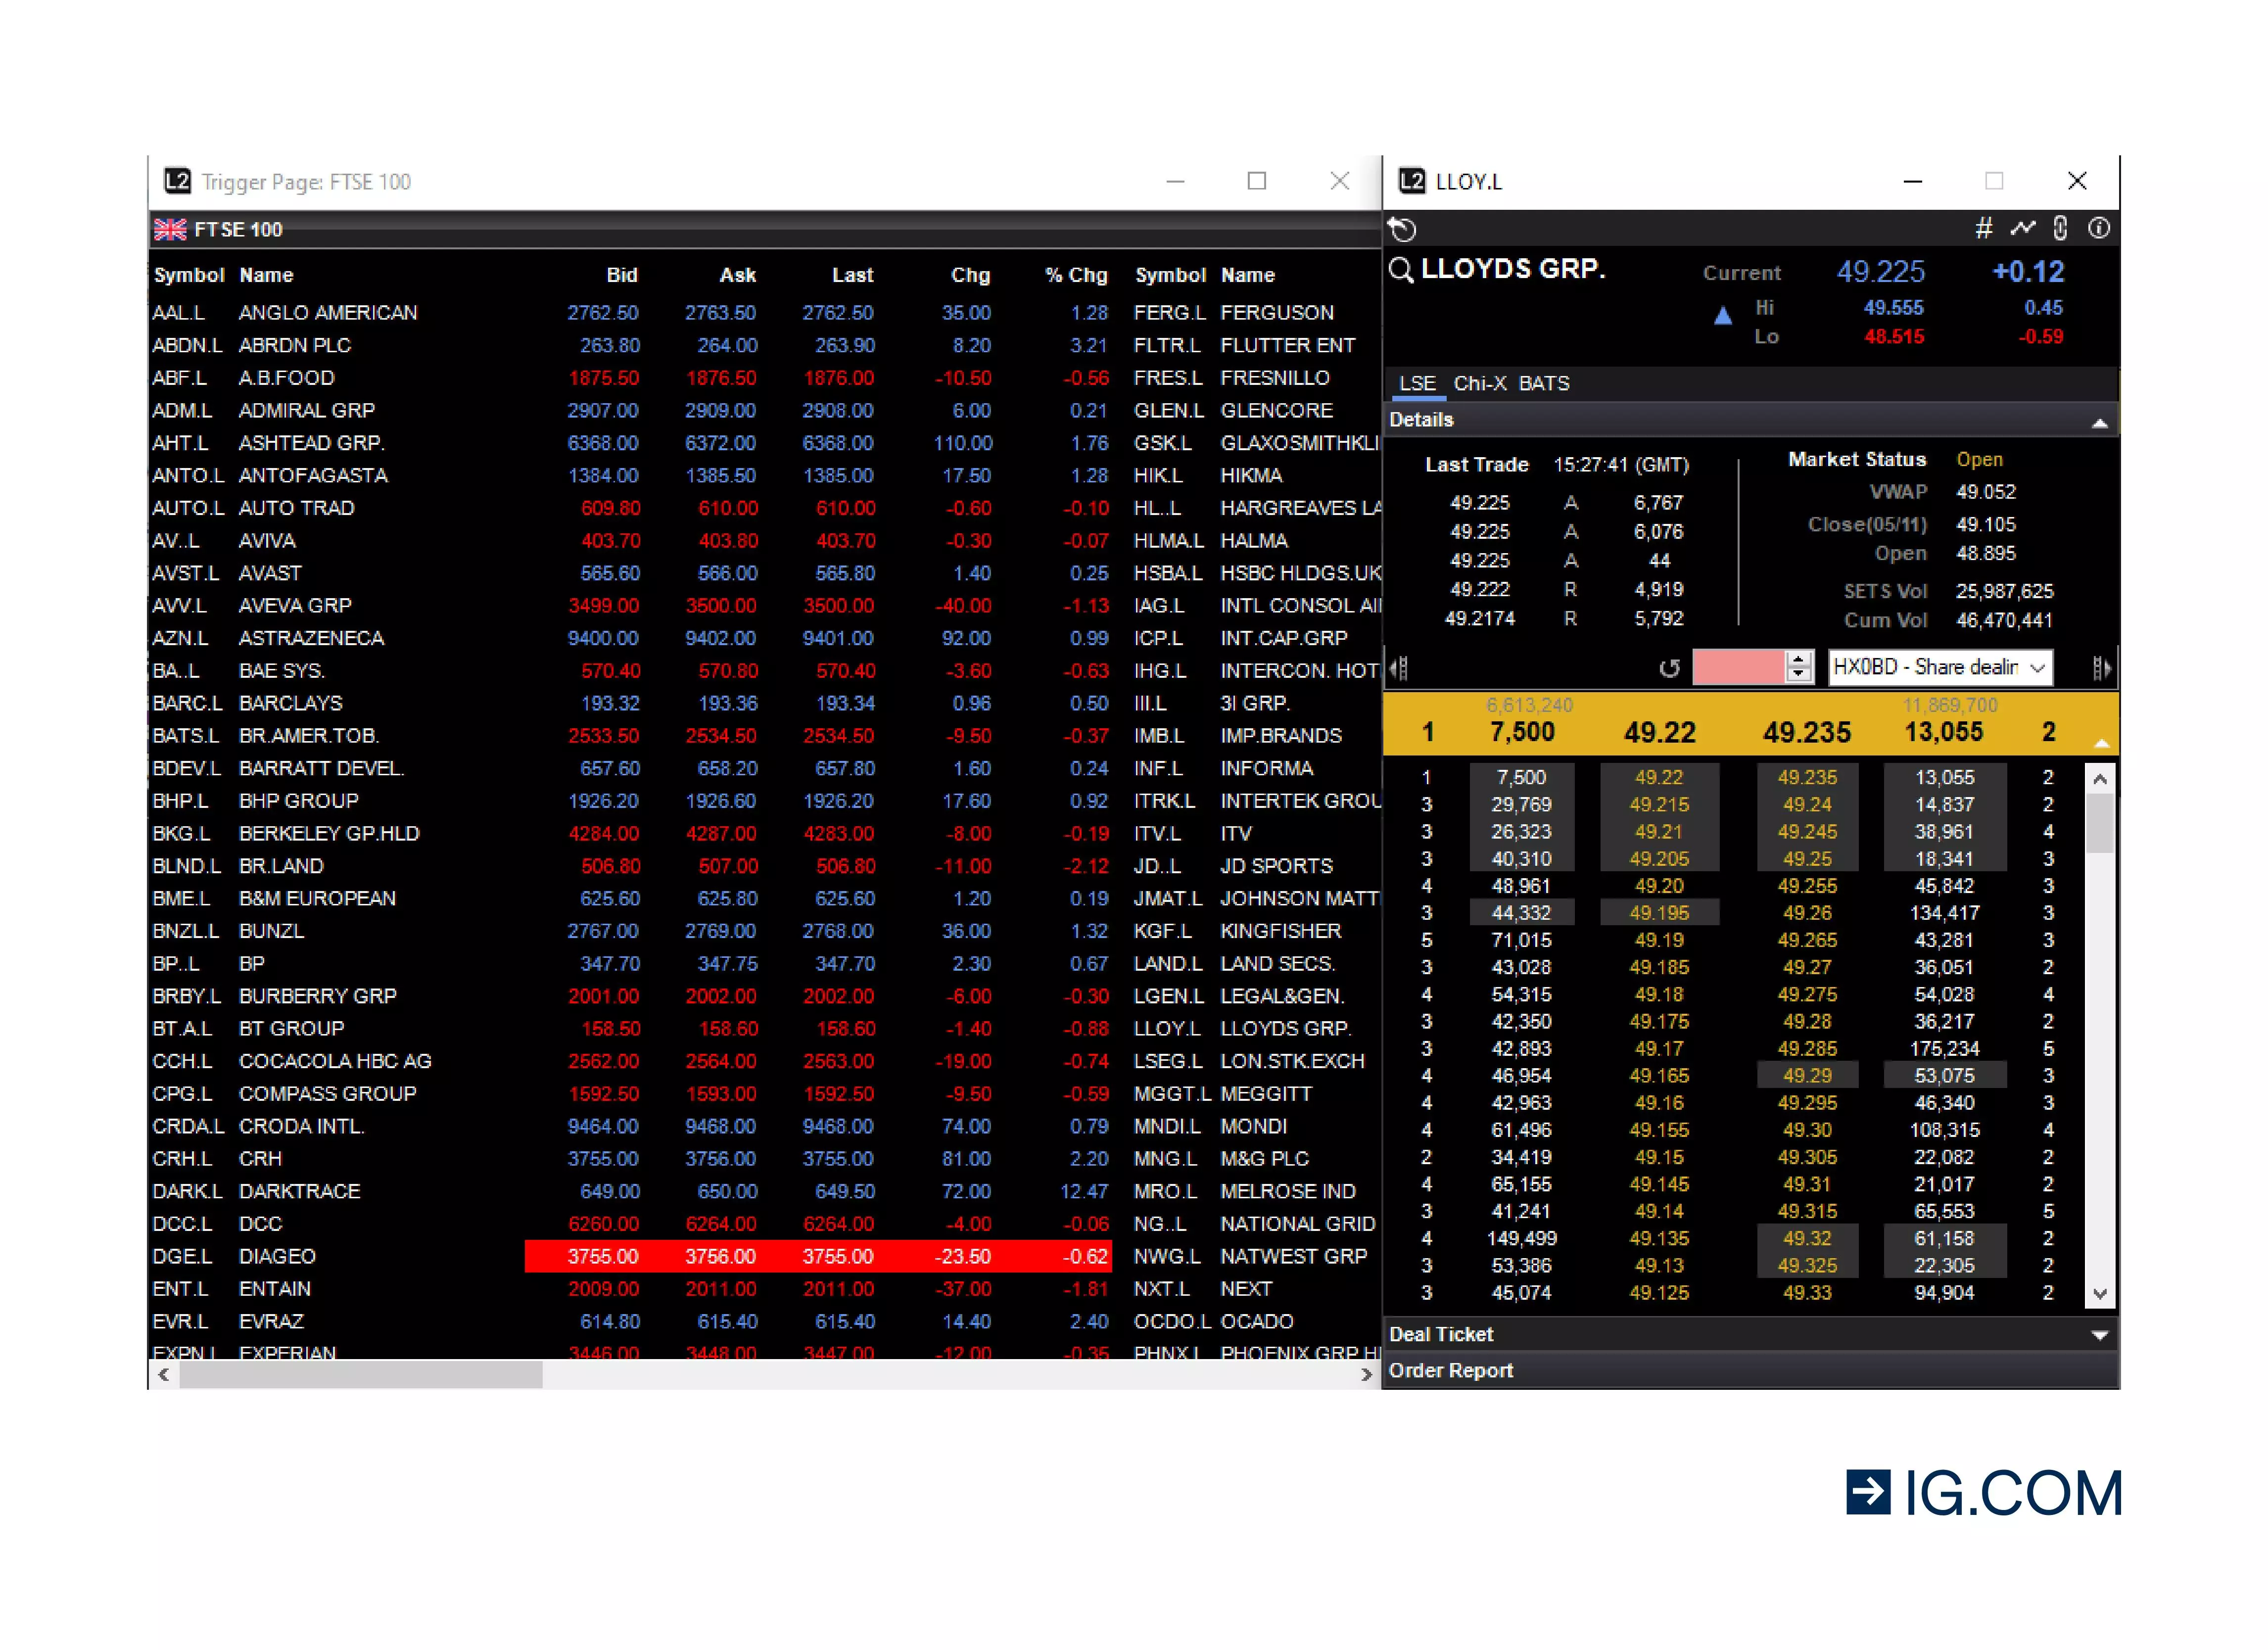Click the right panel expand arrow icon
The image size is (2268, 1650).
[x=2101, y=668]
